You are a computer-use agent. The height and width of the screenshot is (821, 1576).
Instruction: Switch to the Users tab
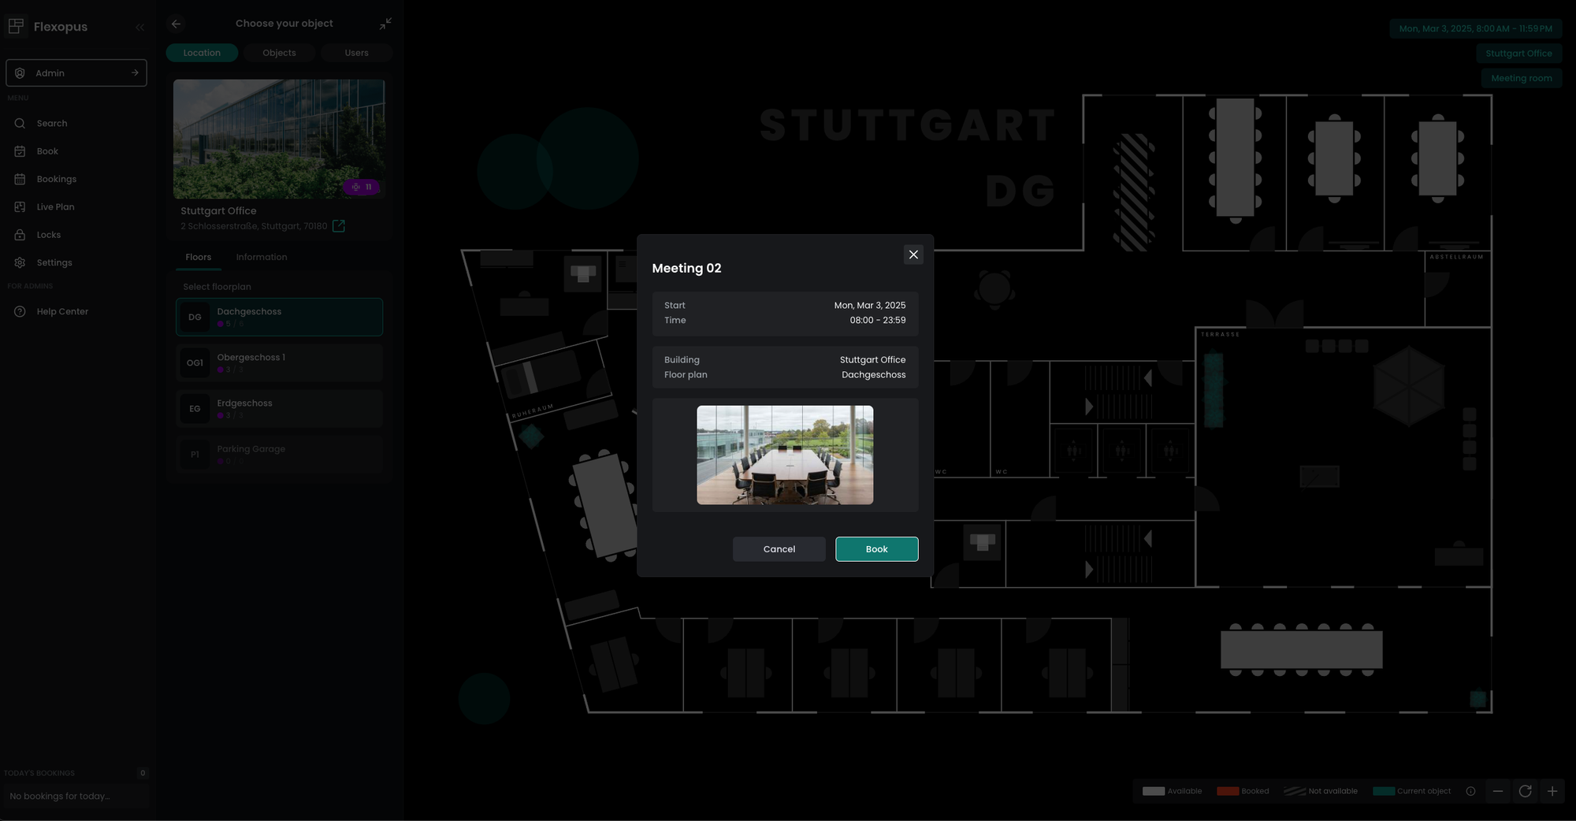tap(356, 53)
